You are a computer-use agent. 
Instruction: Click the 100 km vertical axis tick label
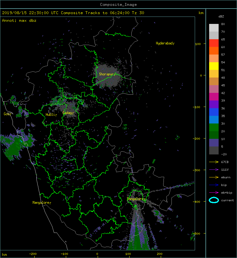198,44
